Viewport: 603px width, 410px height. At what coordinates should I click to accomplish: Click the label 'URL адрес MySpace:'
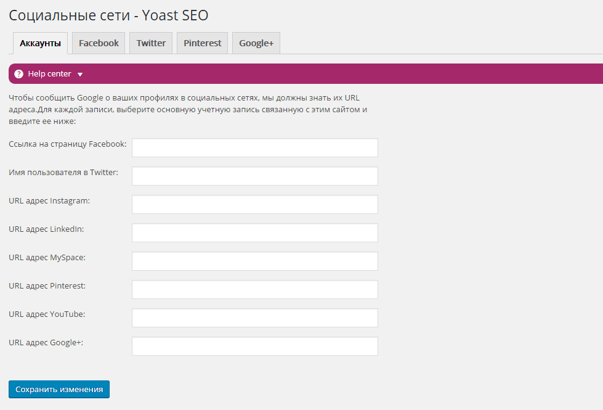(47, 258)
